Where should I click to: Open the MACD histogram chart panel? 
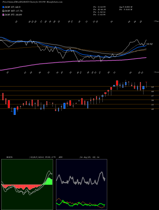pos(27,185)
